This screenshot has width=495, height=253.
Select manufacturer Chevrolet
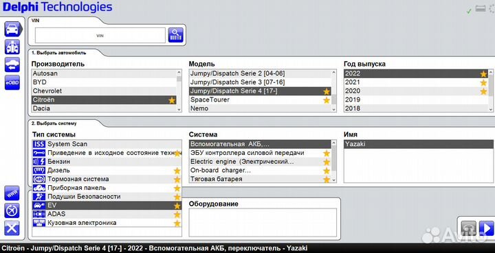pyautogui.click(x=104, y=91)
